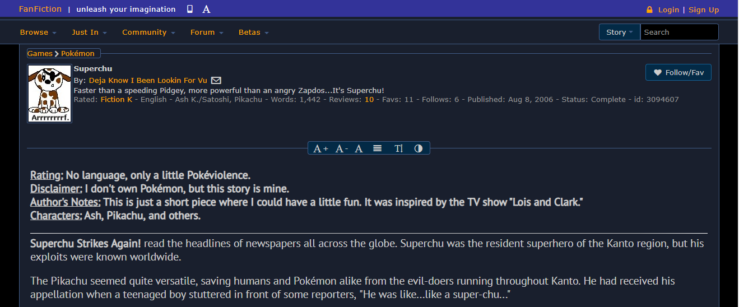Screen dimensions: 739x307
Task: Open author Deja Know I Been Lookin For Vu
Action: pyautogui.click(x=148, y=81)
